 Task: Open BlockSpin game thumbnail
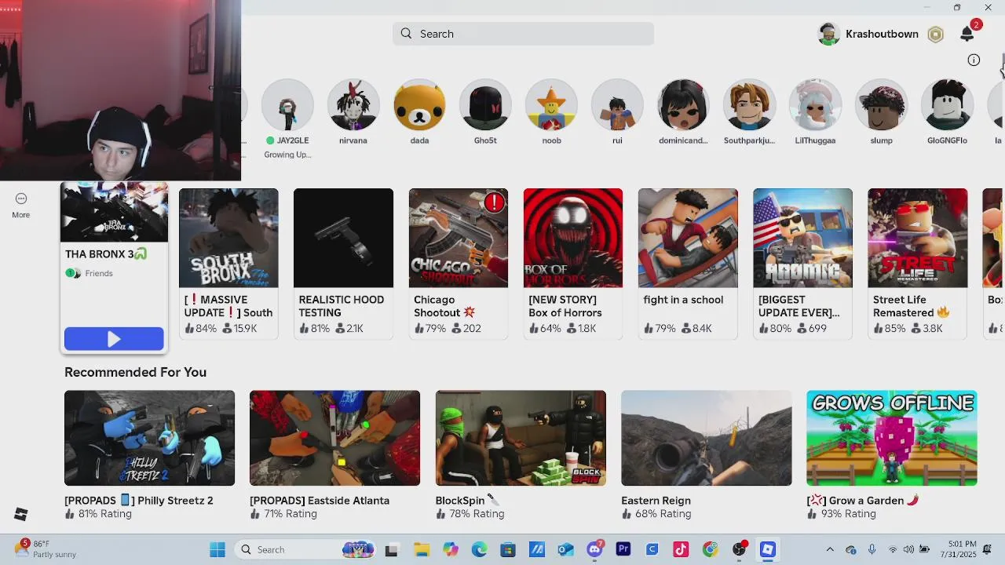pyautogui.click(x=521, y=438)
